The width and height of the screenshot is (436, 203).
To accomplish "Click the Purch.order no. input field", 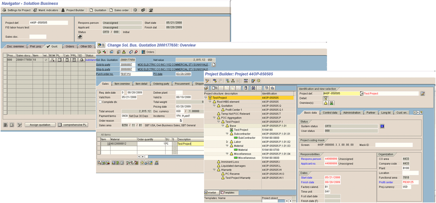I will click(136, 74).
